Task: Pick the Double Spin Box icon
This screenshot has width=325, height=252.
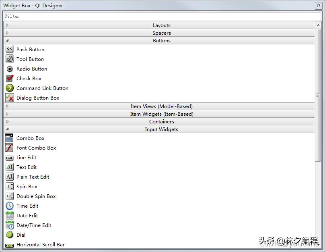Action: tap(10, 196)
